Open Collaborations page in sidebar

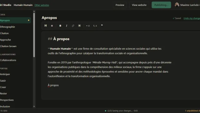8,60
